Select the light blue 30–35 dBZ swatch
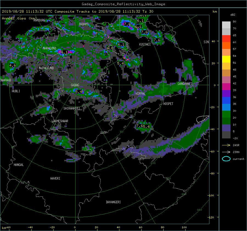Viewport: 247px width, 231px height. tap(226, 107)
